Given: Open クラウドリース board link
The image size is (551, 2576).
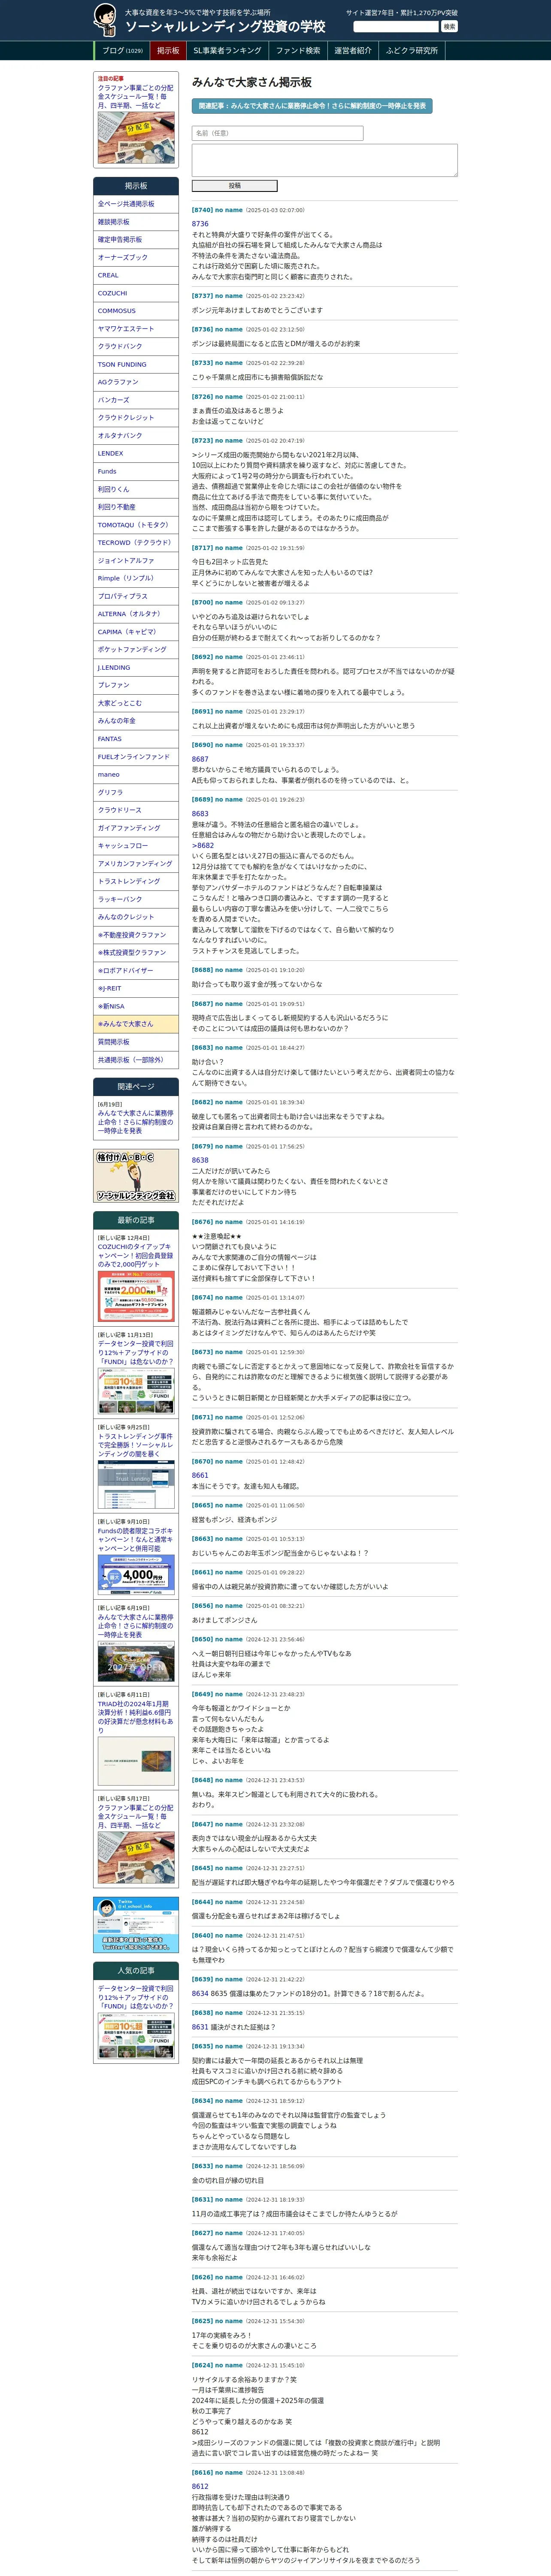Looking at the screenshot, I should (136, 810).
